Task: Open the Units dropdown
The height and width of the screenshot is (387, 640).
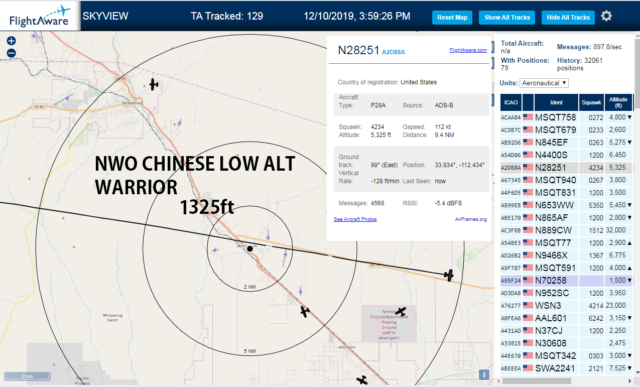Action: [x=544, y=83]
